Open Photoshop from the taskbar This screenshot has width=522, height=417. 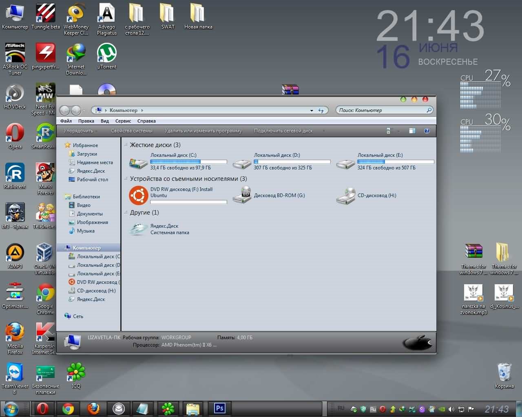[x=220, y=408]
